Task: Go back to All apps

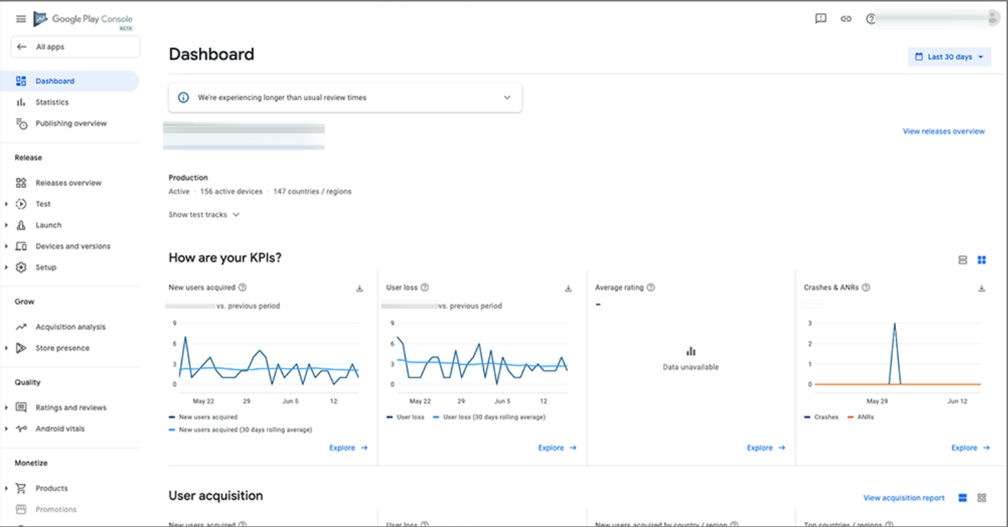Action: (x=75, y=47)
